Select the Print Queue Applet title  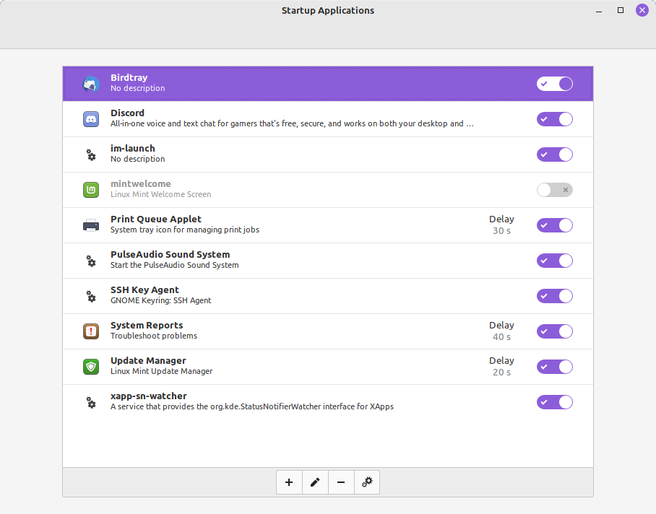155,219
